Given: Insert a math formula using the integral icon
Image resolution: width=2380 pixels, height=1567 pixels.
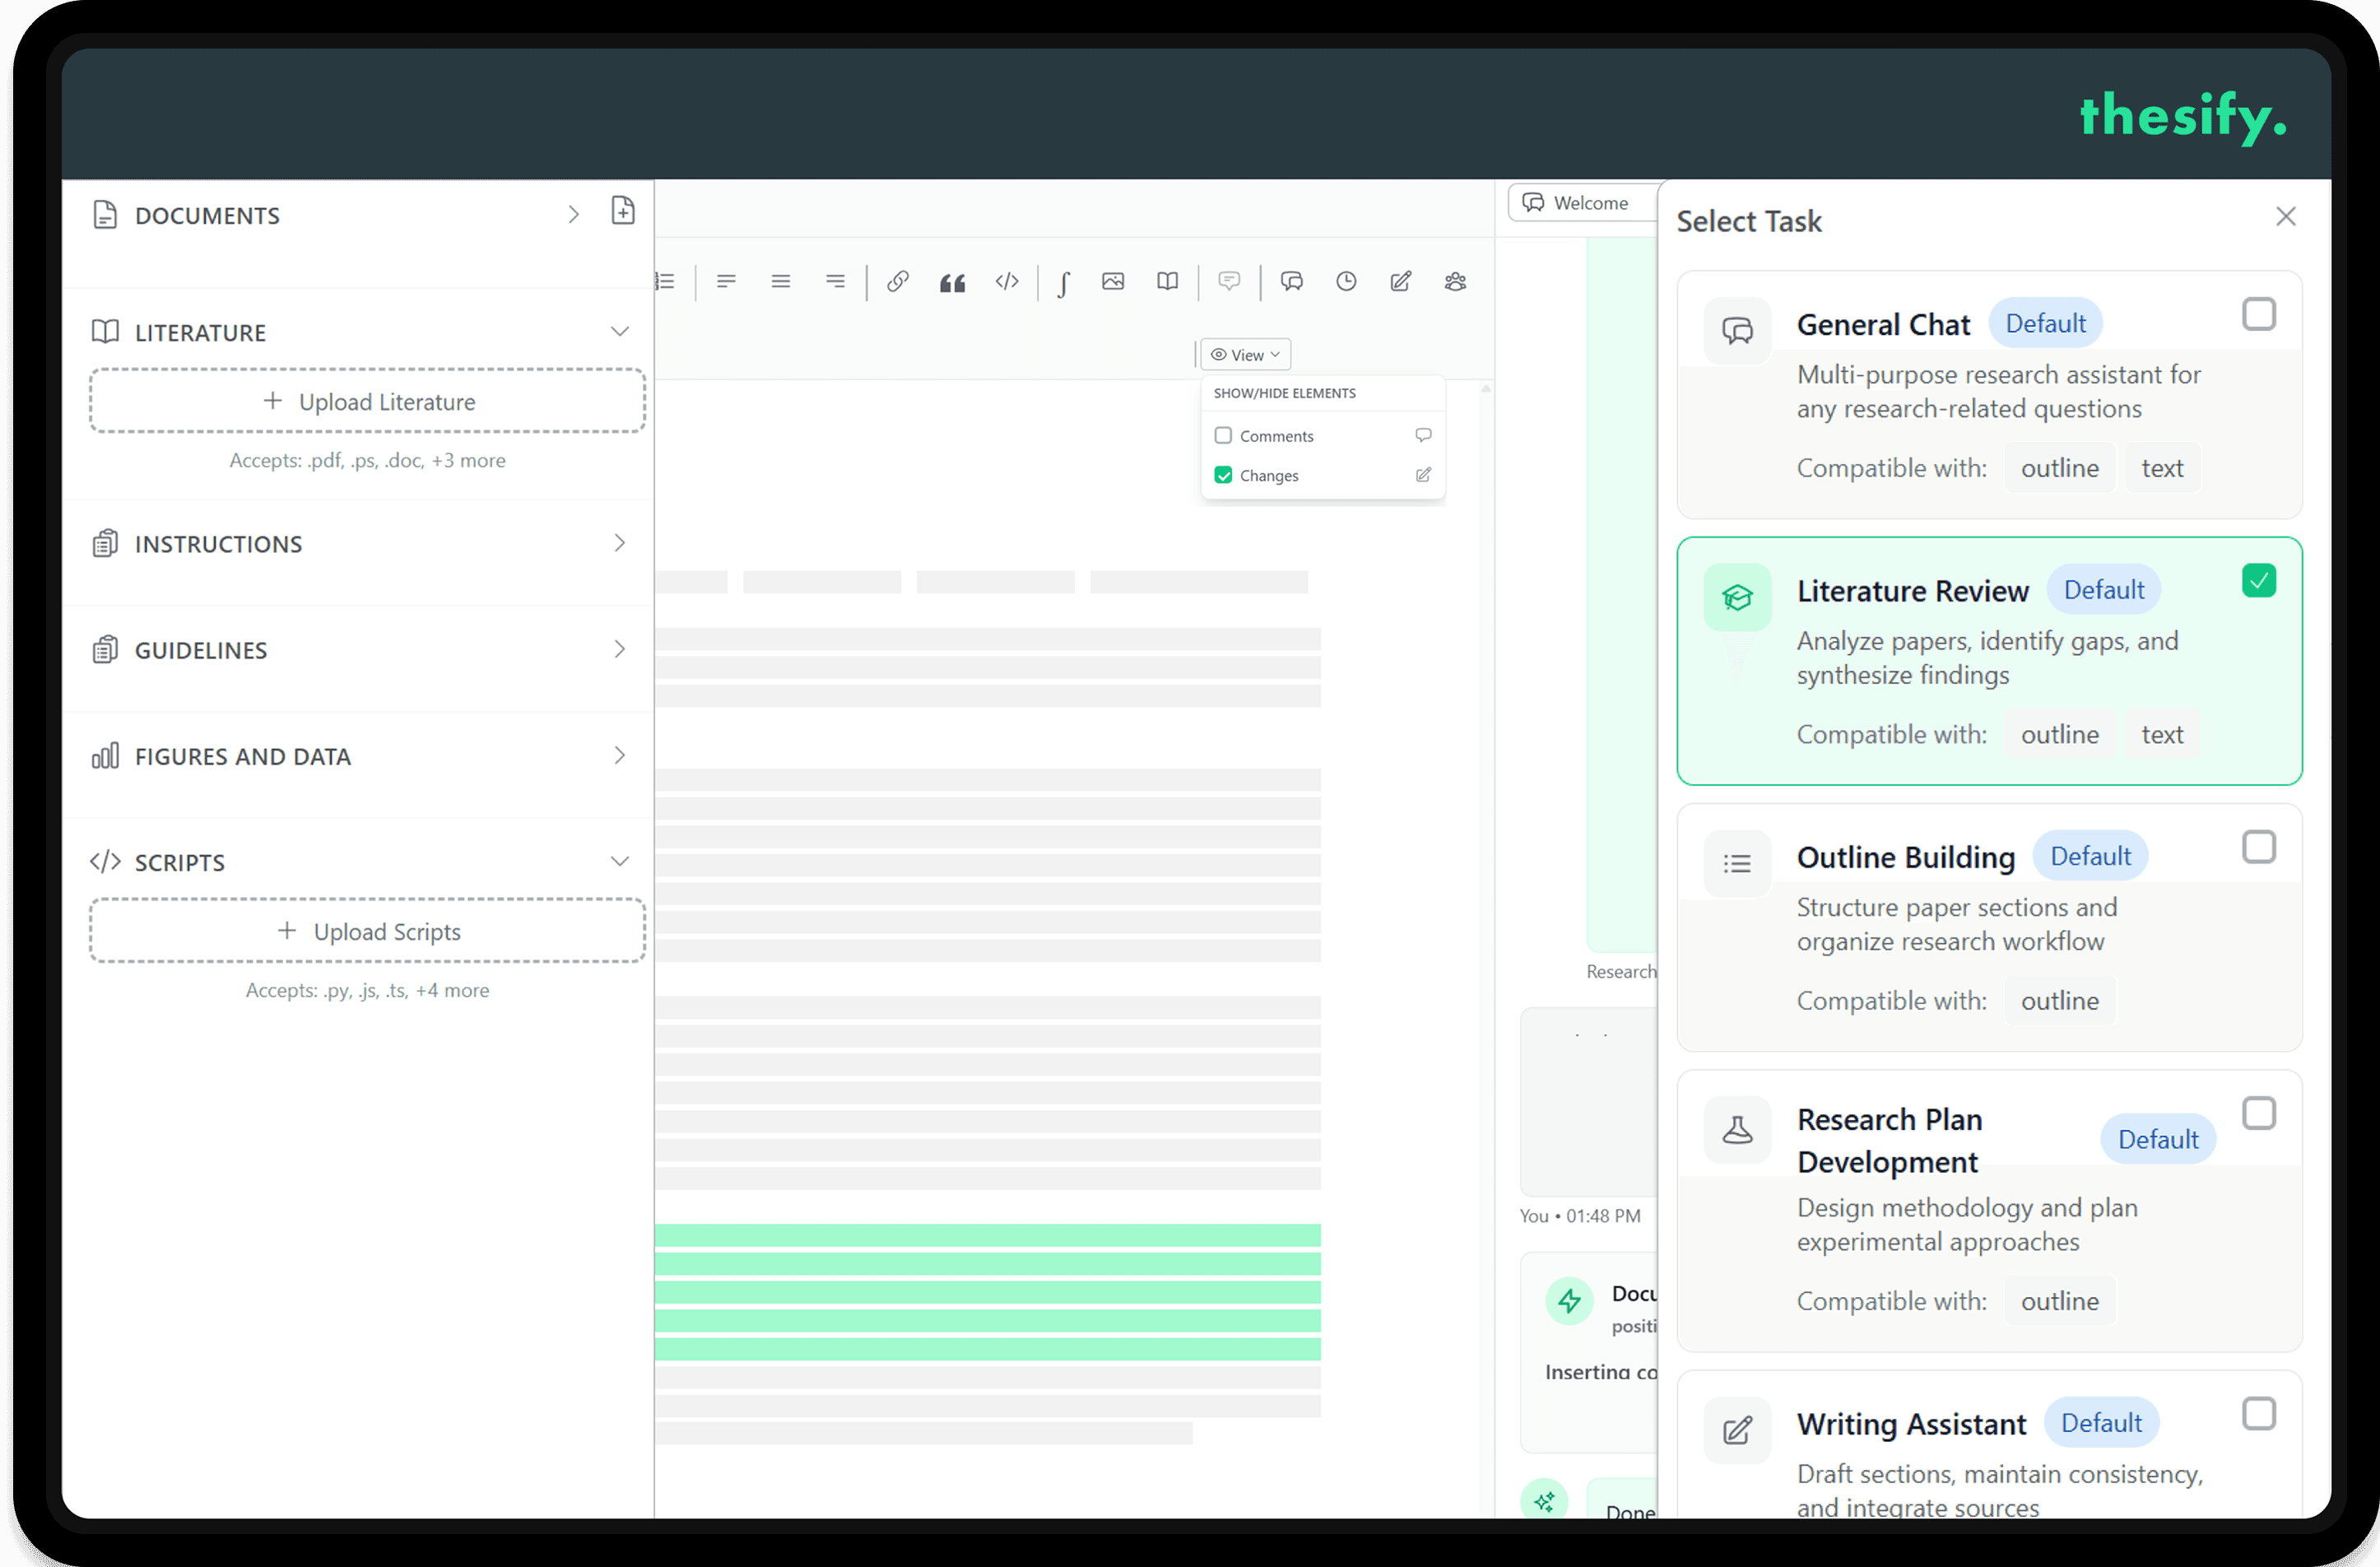Looking at the screenshot, I should coord(1063,281).
